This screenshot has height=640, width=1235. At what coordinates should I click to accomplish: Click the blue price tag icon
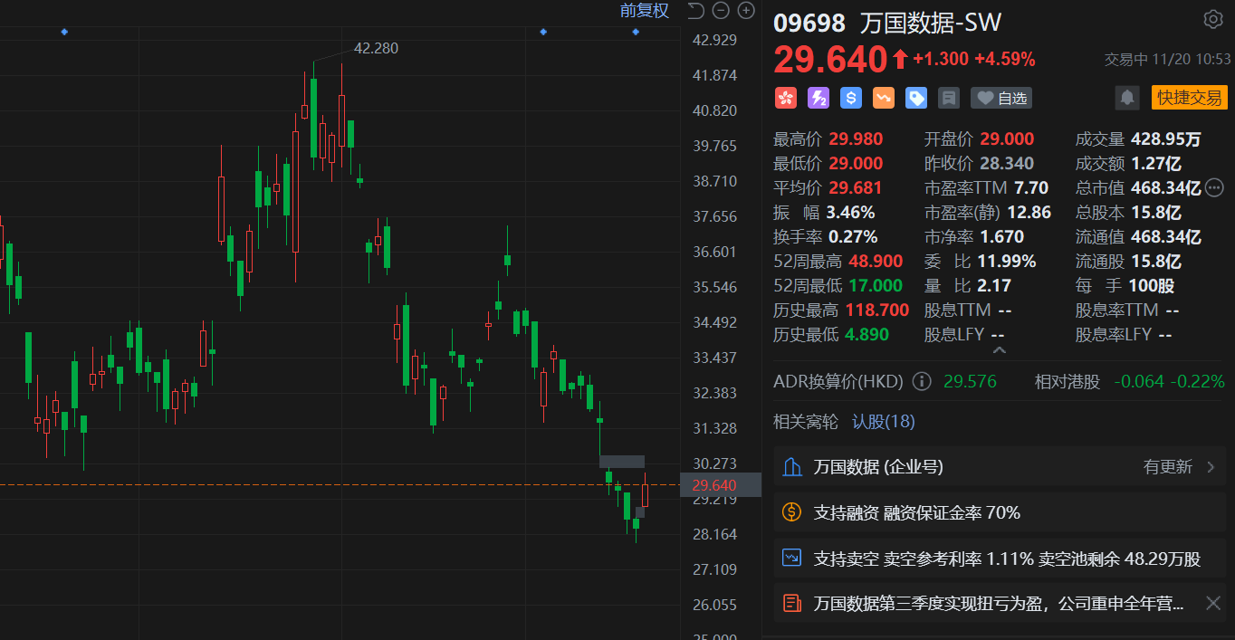click(915, 98)
